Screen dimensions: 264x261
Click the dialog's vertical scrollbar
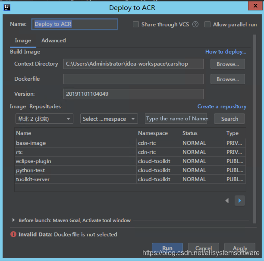(x=255, y=129)
